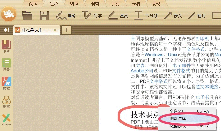Close the 什么是pdf document tab
The image size is (221, 131).
(x=55, y=30)
